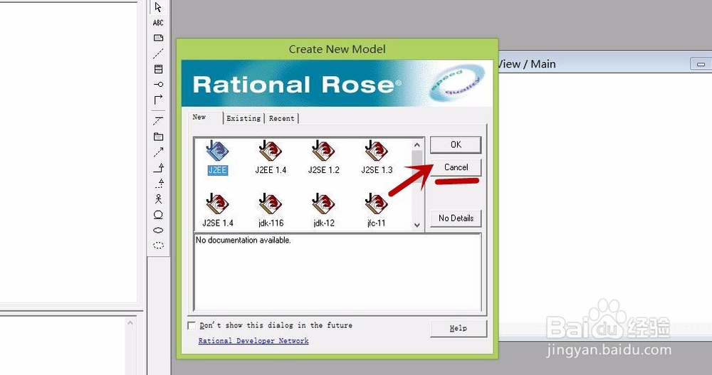Screen dimensions: 712x375
Task: Select the dashed Dependency arrow tool
Action: pyautogui.click(x=158, y=152)
